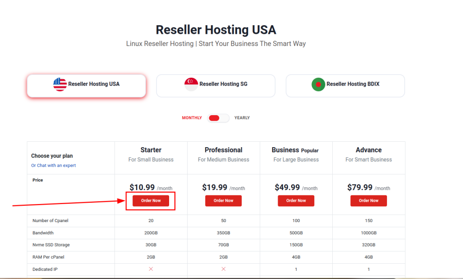Screen dimensions: 463x279
Task: Order the Professional plan now
Action: click(223, 201)
